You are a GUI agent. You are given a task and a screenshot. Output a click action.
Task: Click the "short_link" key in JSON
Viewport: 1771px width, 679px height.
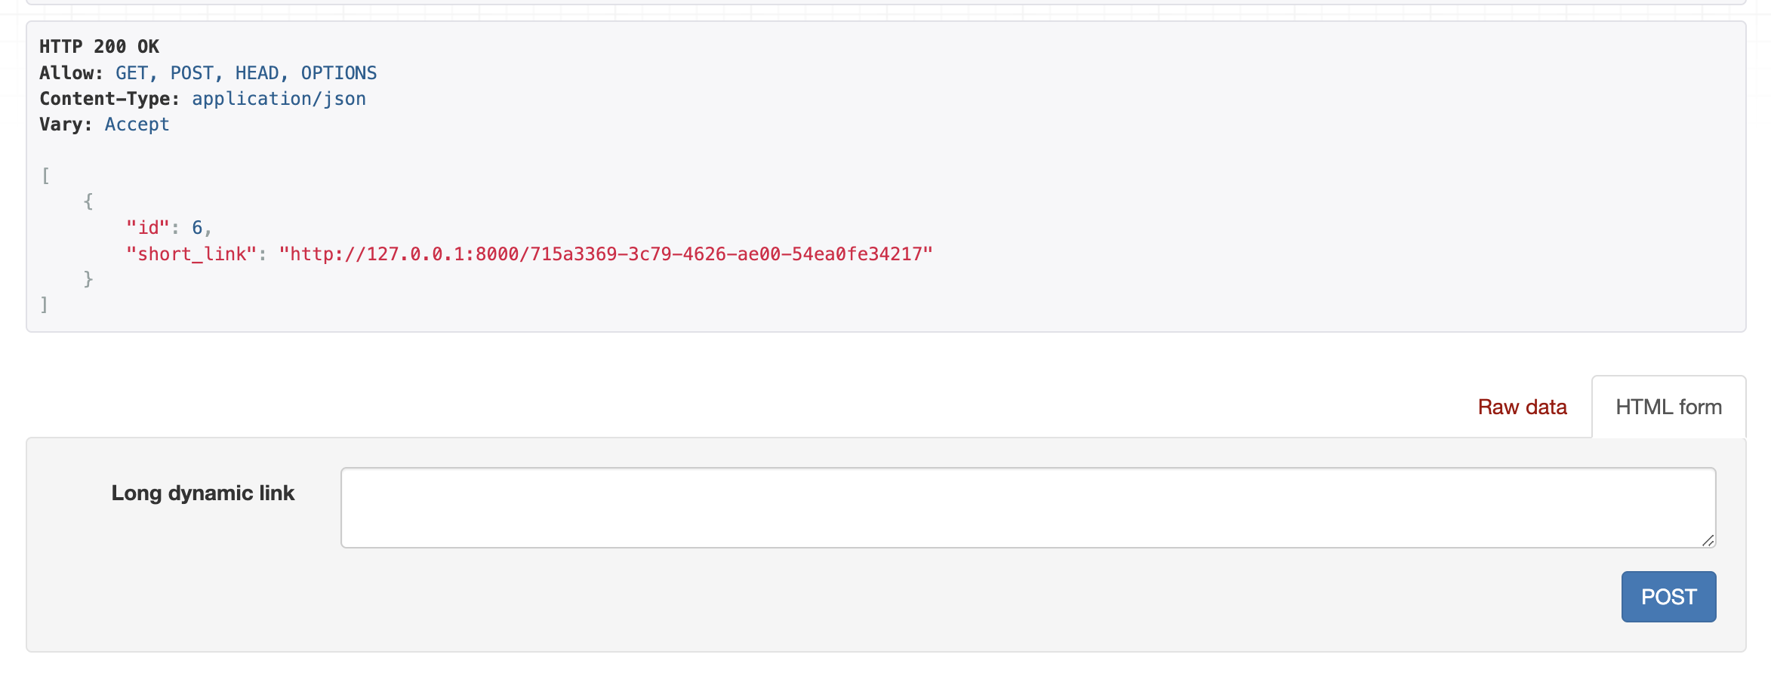point(192,254)
